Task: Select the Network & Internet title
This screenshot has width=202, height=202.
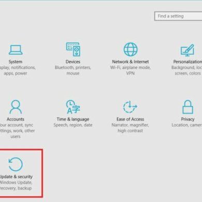Action: coord(131,62)
